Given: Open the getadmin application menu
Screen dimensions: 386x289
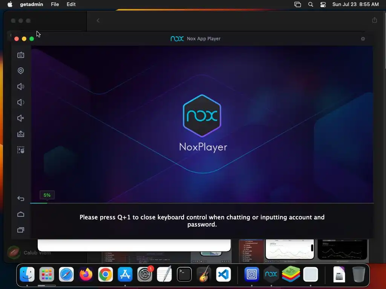Looking at the screenshot, I should pos(32,4).
